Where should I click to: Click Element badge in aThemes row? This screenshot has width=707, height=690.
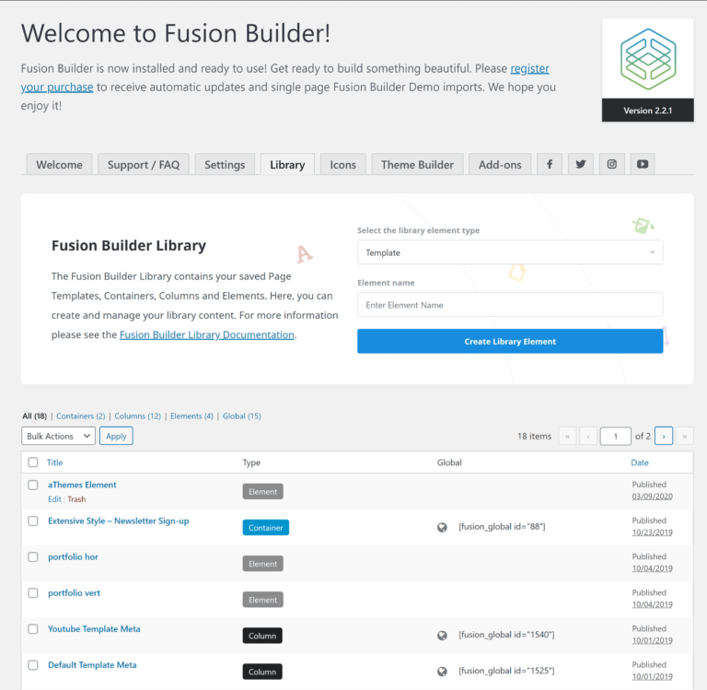click(263, 491)
